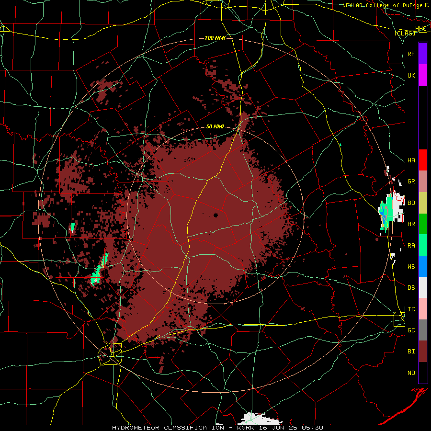Click the GR legend label

point(411,181)
